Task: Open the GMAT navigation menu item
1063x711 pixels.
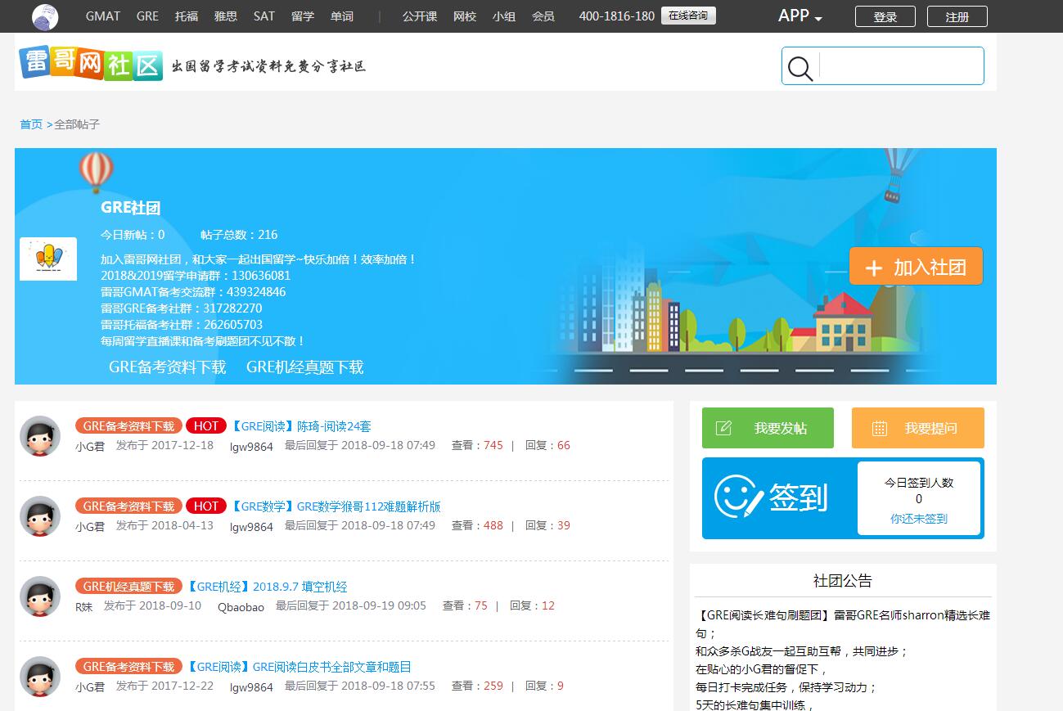Action: click(x=102, y=16)
